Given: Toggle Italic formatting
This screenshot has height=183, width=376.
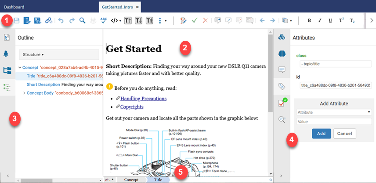Looking at the screenshot, I should tap(319, 20).
